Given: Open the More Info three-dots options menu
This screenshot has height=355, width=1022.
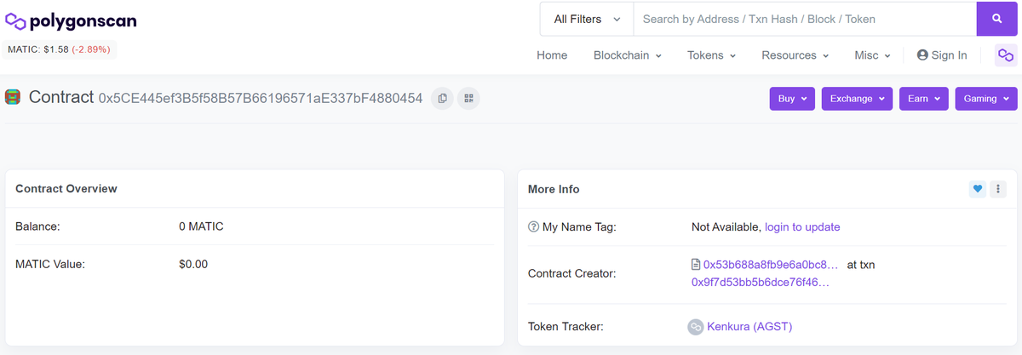Looking at the screenshot, I should point(998,189).
